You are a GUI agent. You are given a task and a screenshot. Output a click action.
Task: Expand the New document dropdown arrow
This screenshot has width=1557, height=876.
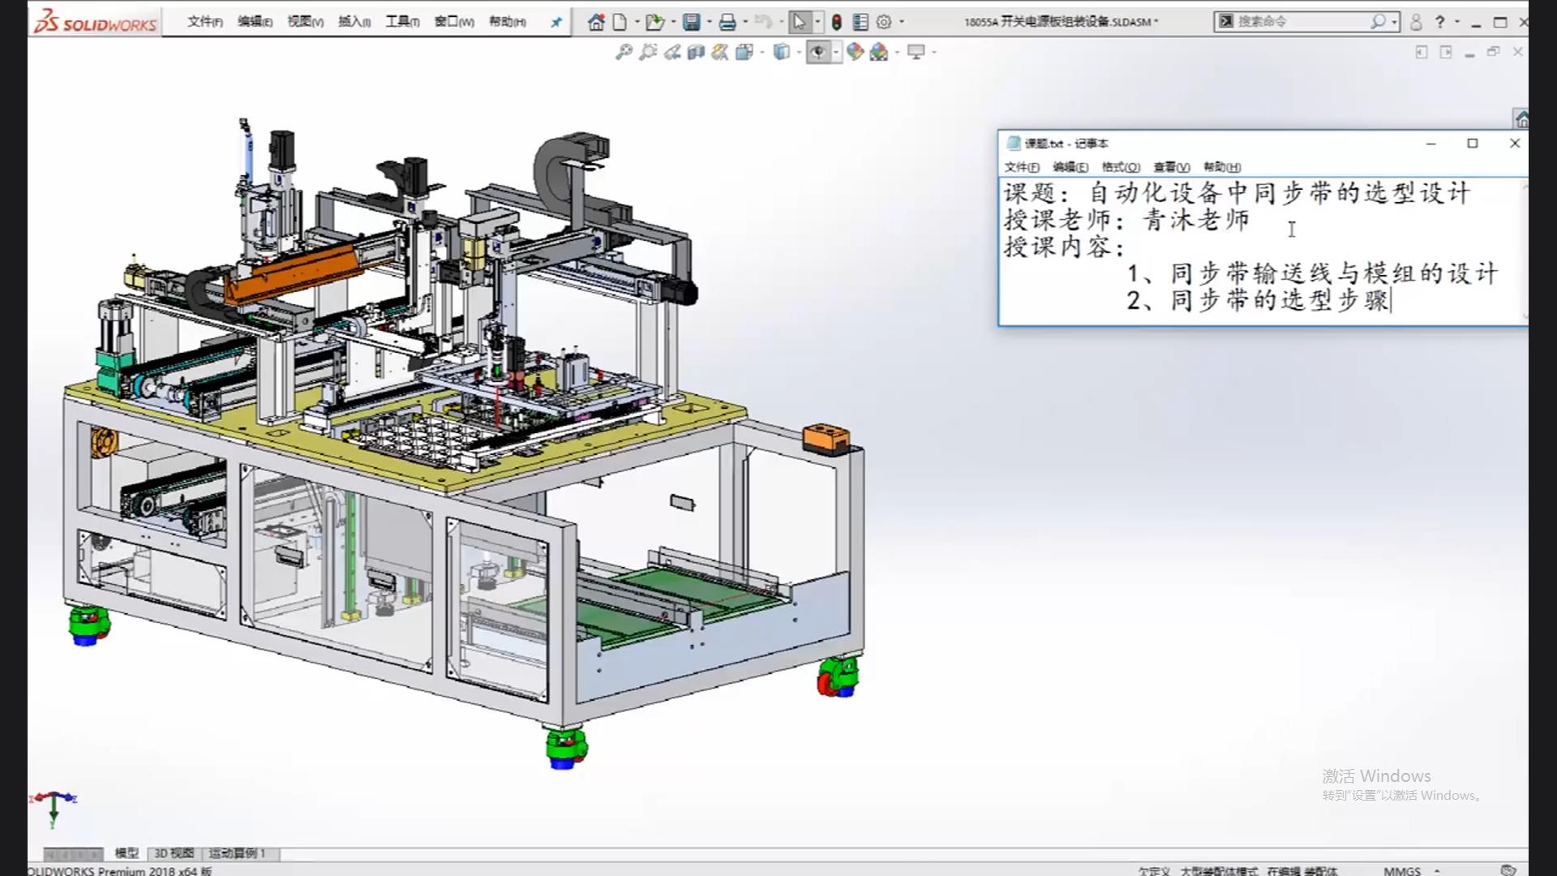(x=637, y=22)
